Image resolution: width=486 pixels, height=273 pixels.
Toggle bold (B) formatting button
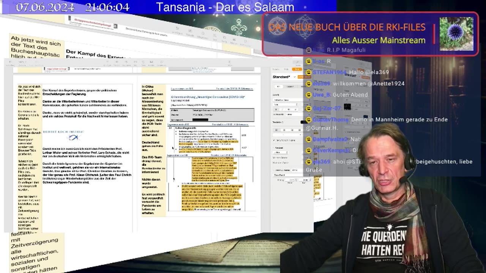[276, 110]
